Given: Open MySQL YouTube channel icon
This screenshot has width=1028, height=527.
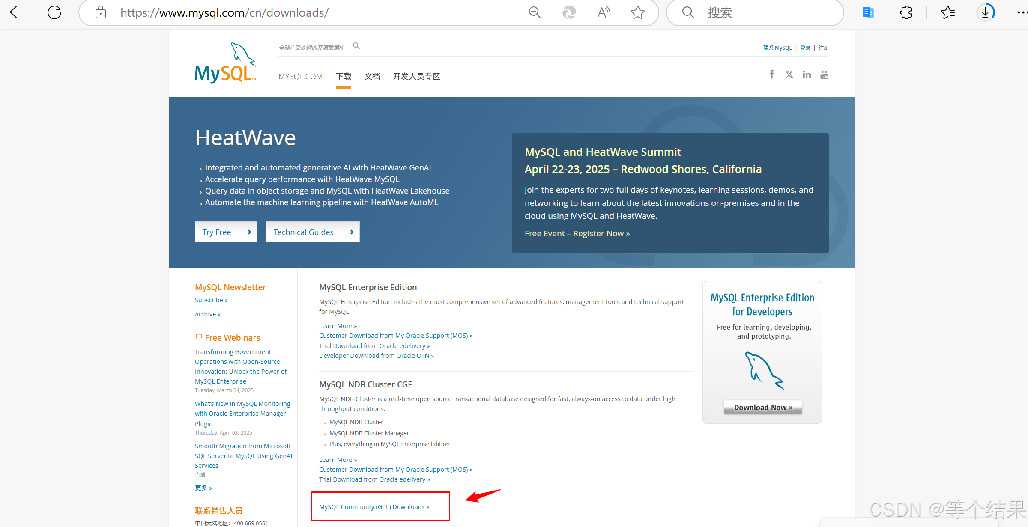Looking at the screenshot, I should coord(824,75).
